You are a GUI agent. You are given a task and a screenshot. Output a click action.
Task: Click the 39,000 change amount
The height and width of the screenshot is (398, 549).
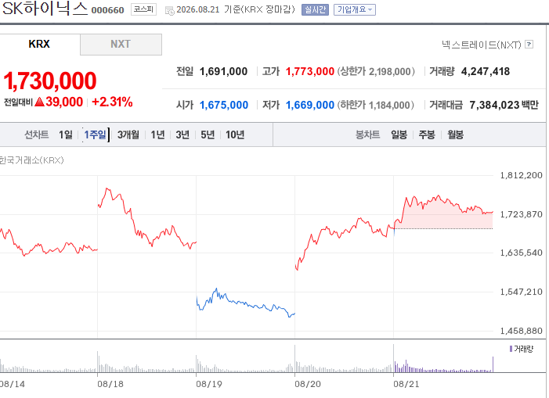click(x=64, y=102)
